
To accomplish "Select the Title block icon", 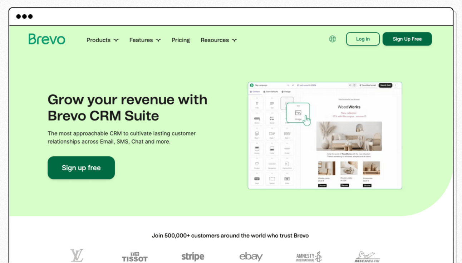I will [257, 103].
